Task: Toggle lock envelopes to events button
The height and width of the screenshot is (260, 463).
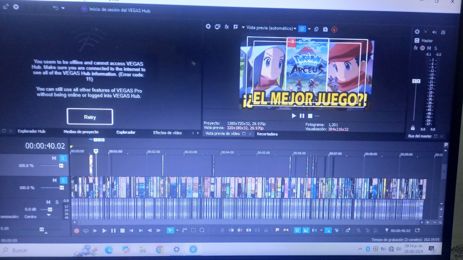Action: click(x=328, y=230)
